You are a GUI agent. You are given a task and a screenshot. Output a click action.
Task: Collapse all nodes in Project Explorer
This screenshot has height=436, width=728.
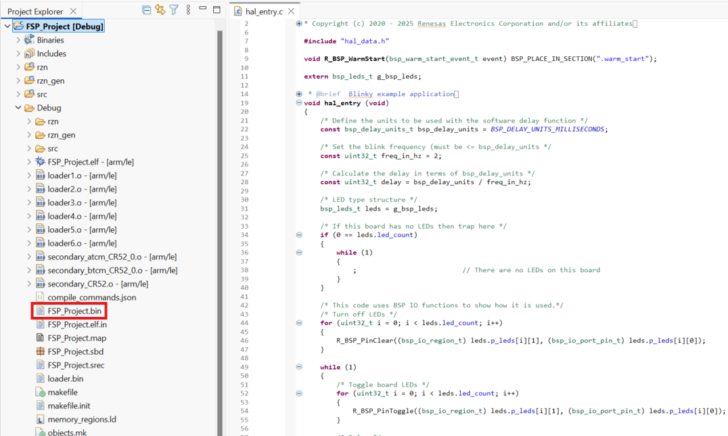[146, 9]
